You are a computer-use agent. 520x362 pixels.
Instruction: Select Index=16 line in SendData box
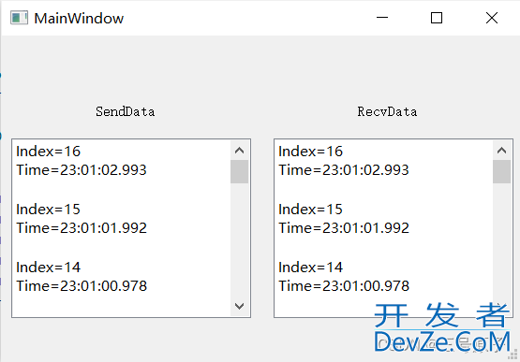tap(49, 152)
